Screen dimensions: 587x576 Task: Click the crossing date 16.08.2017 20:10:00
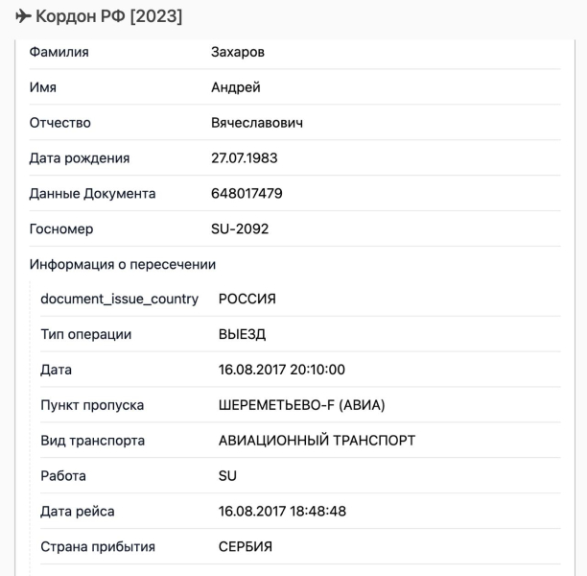[x=282, y=370]
